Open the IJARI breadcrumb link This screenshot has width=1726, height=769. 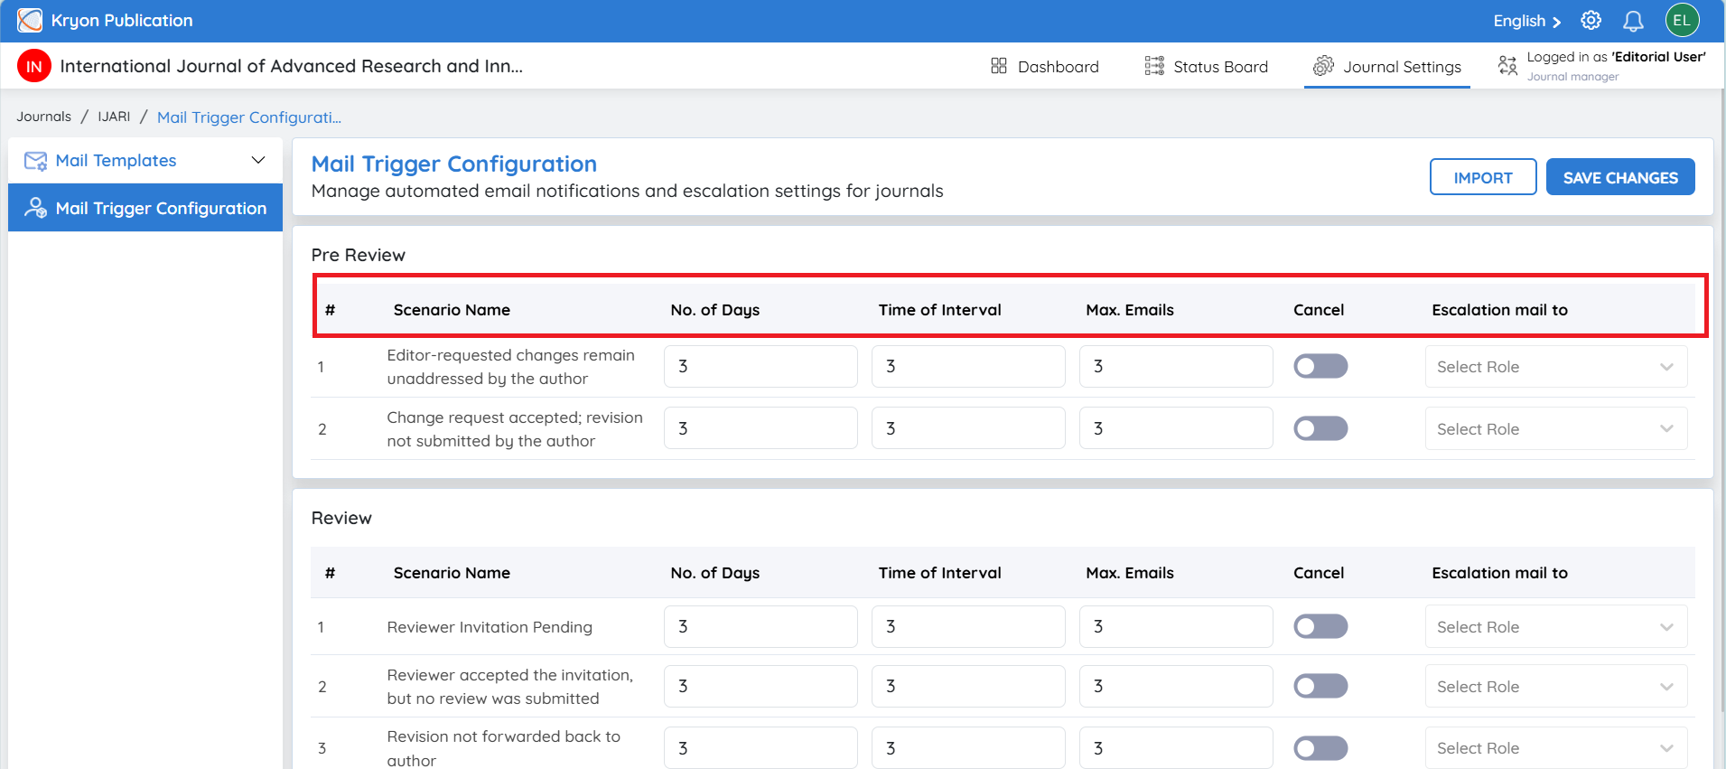[114, 117]
